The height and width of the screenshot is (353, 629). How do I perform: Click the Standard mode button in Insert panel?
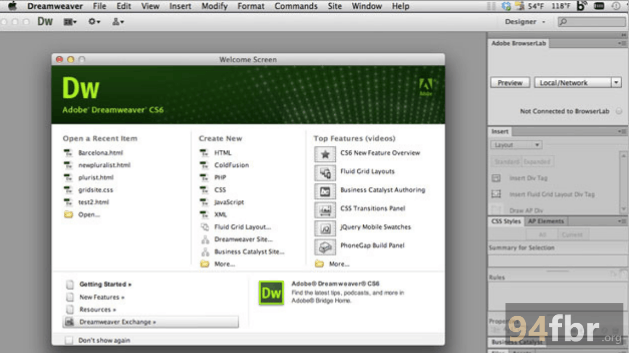(x=507, y=162)
